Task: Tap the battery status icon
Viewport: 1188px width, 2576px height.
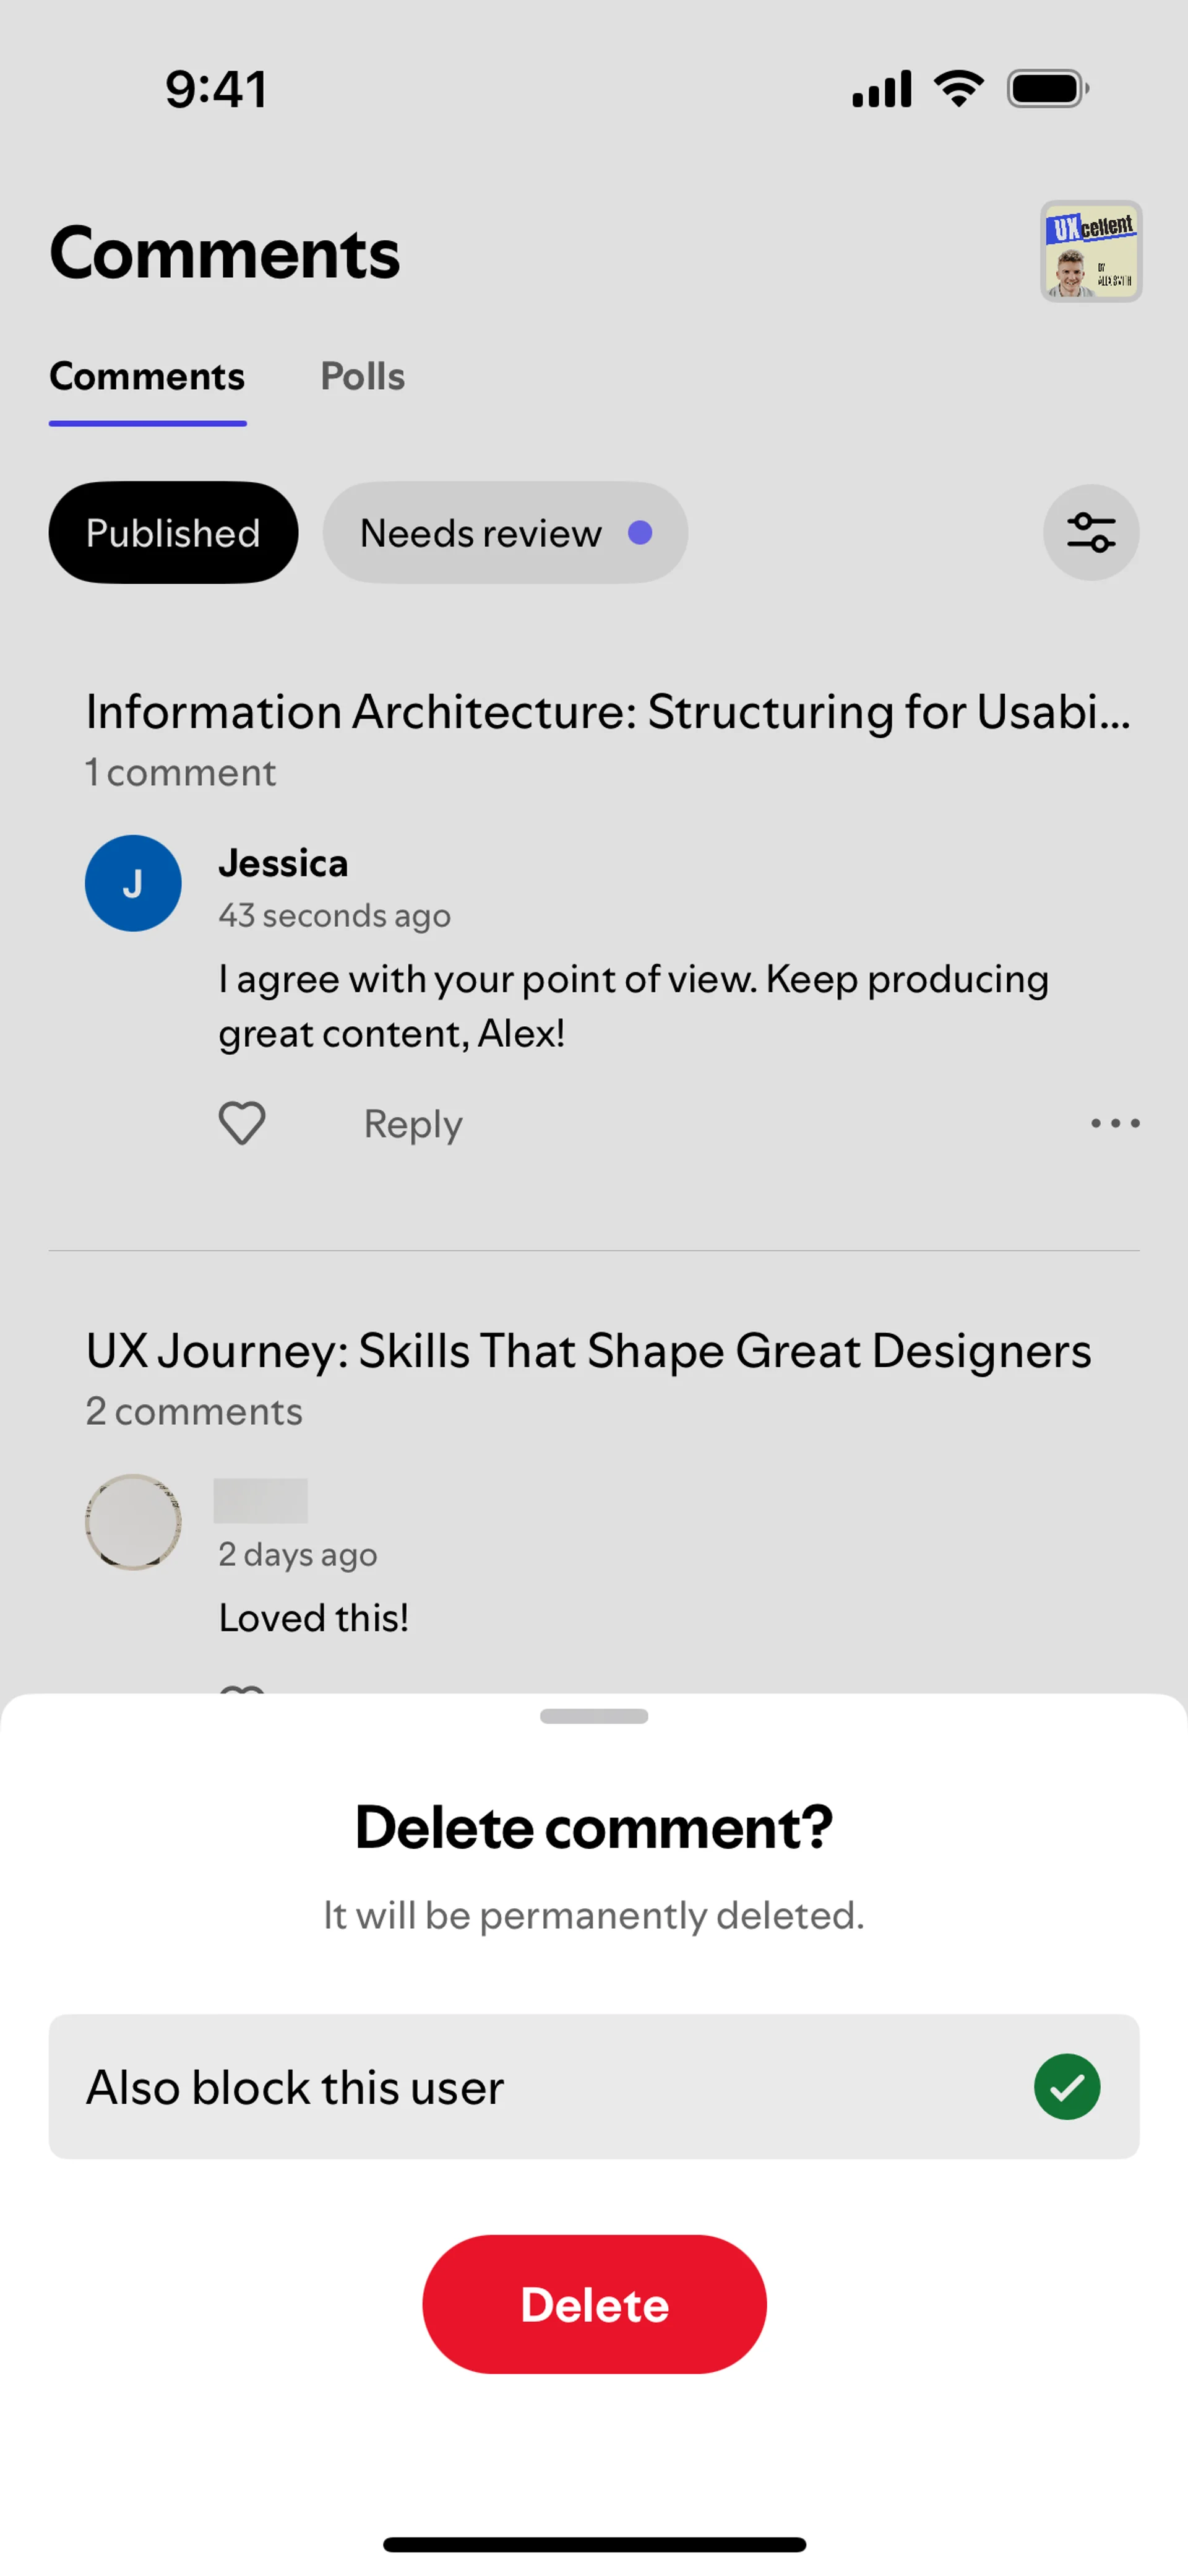Action: (x=1047, y=89)
